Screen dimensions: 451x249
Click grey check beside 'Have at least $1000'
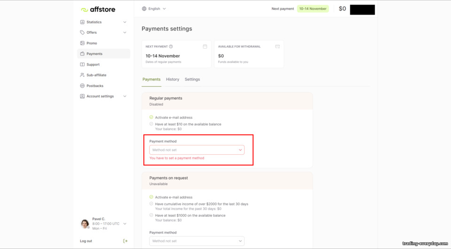point(151,215)
